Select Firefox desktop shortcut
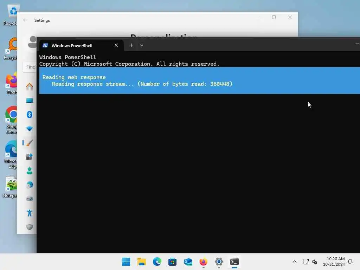This screenshot has height=270, width=360. (x=12, y=83)
